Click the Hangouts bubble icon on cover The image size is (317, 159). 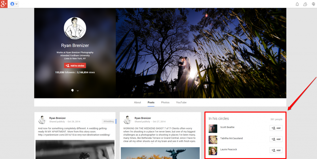pyautogui.click(x=72, y=90)
